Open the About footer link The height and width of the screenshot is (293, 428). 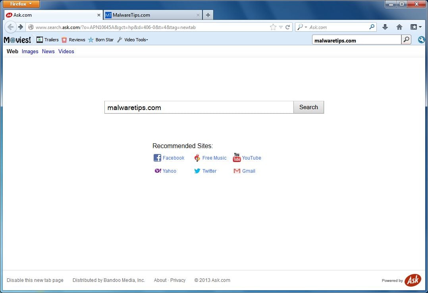[160, 280]
